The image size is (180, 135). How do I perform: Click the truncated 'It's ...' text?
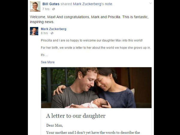[x=44, y=55]
